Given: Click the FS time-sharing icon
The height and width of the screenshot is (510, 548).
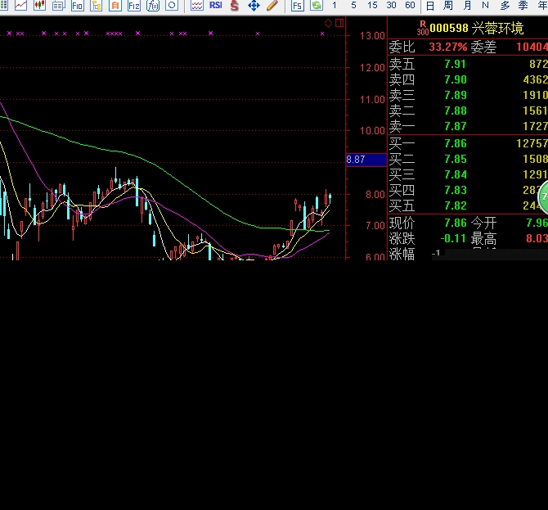Looking at the screenshot, I should (x=298, y=5).
